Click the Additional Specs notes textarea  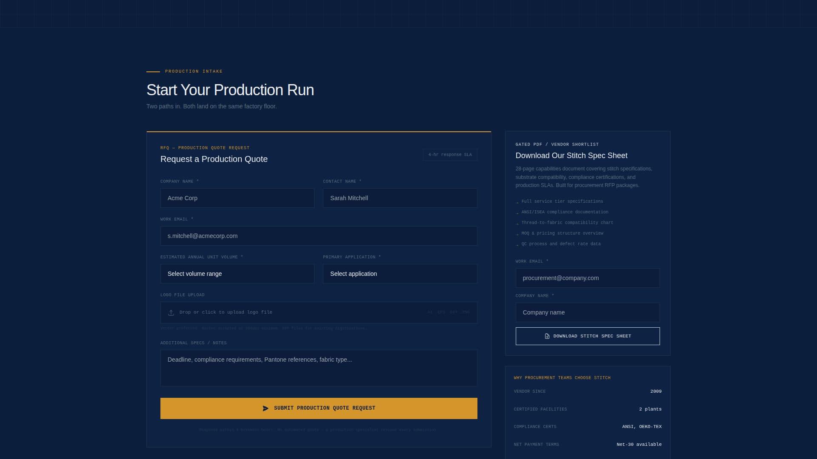319,368
